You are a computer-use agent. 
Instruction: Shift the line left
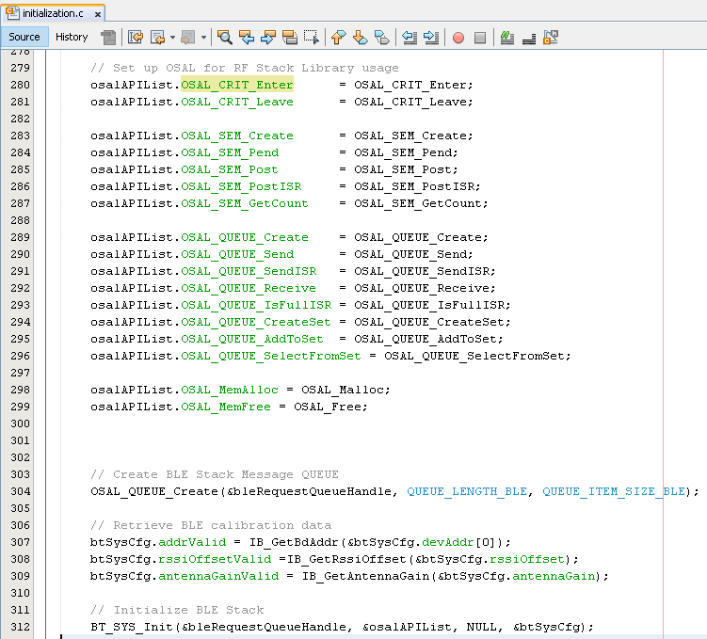tap(410, 38)
